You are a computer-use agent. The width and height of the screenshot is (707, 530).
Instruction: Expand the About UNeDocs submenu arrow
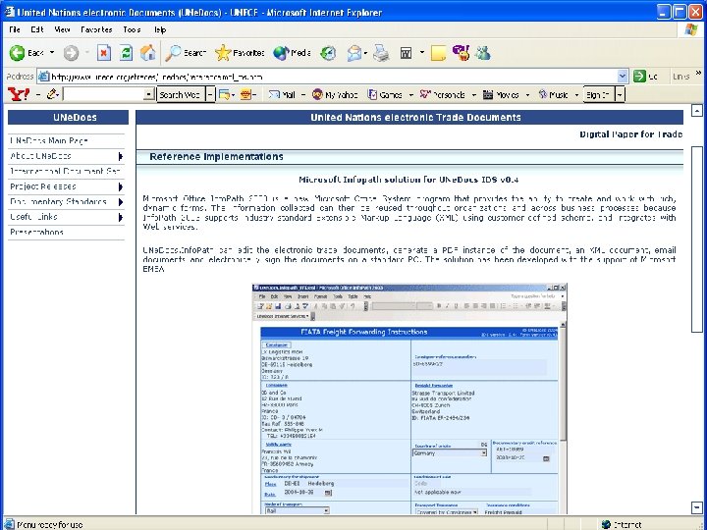[121, 156]
